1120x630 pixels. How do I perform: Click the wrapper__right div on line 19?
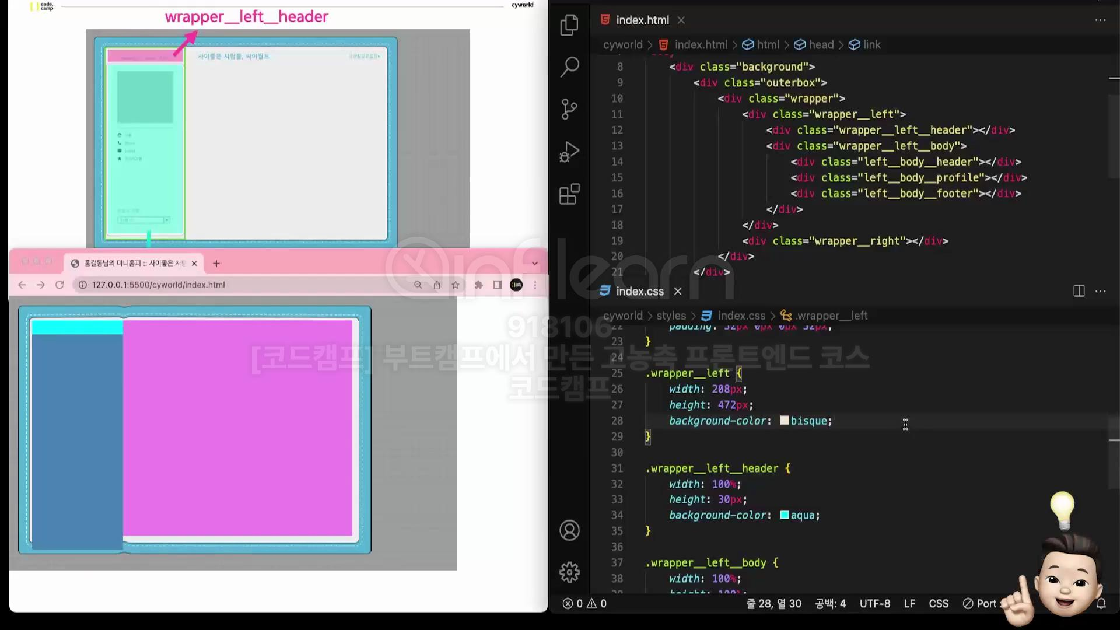(845, 241)
